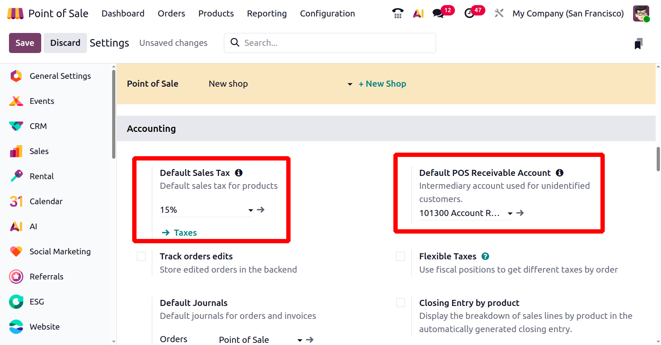Click the debug tools wrench icon
Viewport: 661px width, 345px height.
coord(499,14)
